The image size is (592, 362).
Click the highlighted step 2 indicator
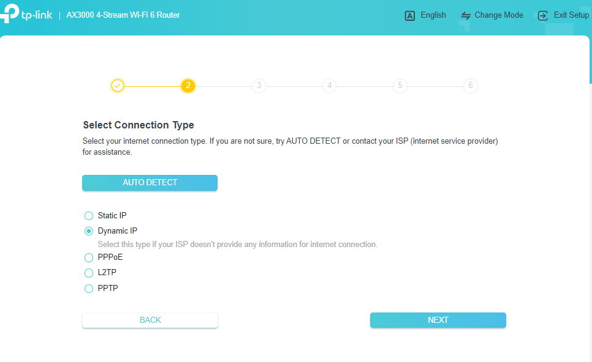(188, 86)
